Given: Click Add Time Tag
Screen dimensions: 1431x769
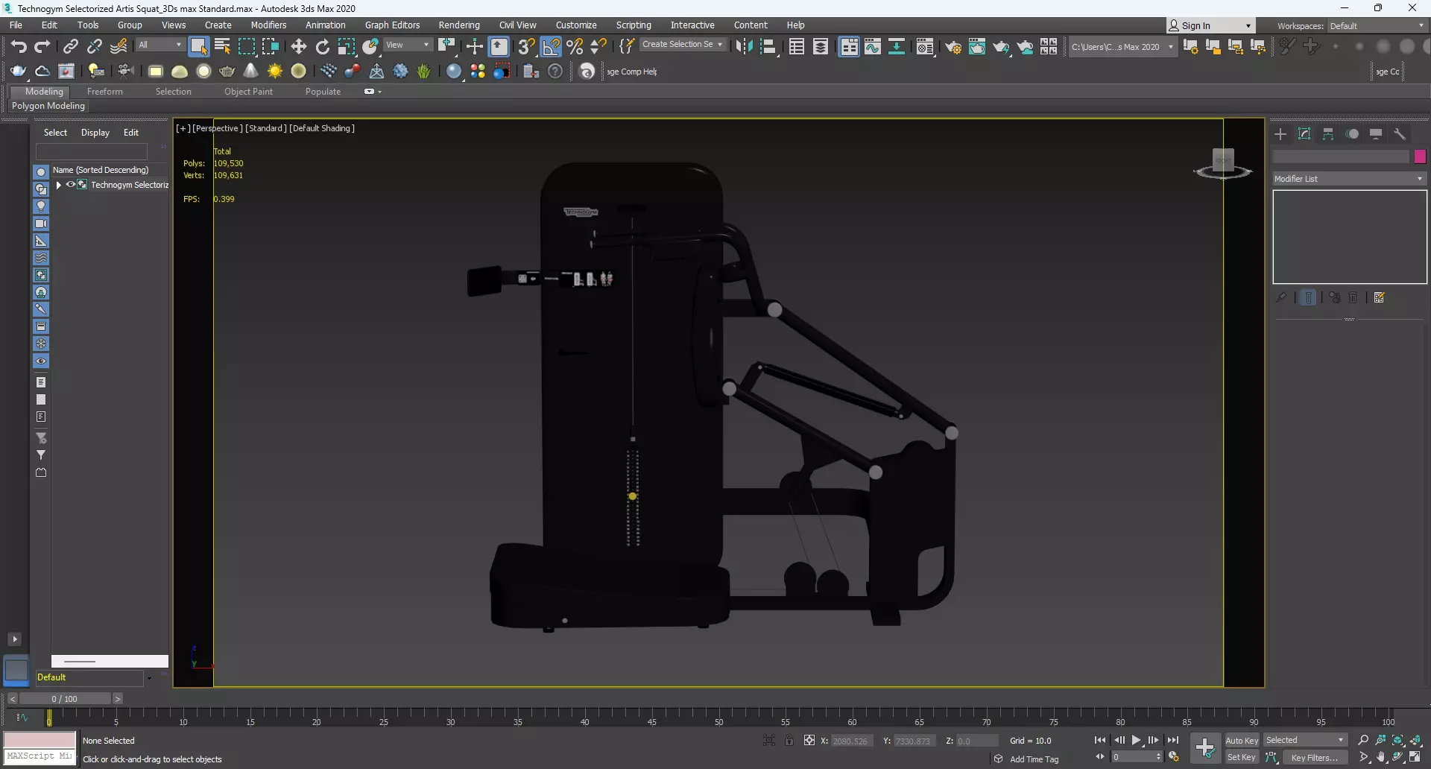Looking at the screenshot, I should pyautogui.click(x=1034, y=759).
